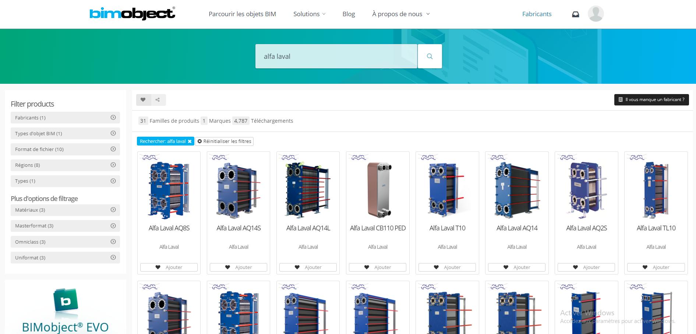
Task: Open the Alfa Laval T10 product image
Action: [x=447, y=190]
